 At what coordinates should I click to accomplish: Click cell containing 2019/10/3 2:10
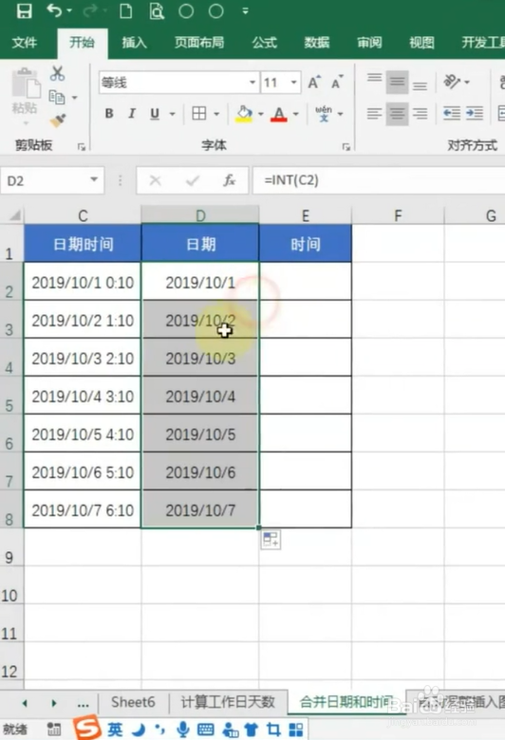83,358
